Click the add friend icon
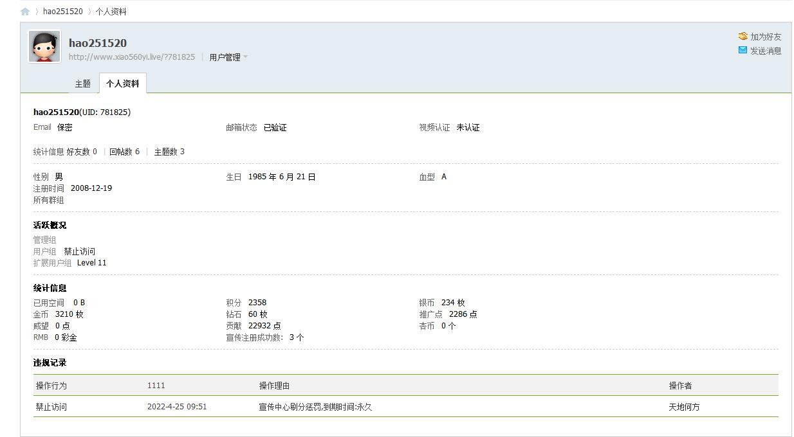794x437 pixels. pos(743,37)
